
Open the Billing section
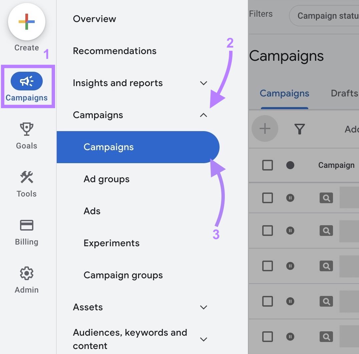pyautogui.click(x=26, y=231)
